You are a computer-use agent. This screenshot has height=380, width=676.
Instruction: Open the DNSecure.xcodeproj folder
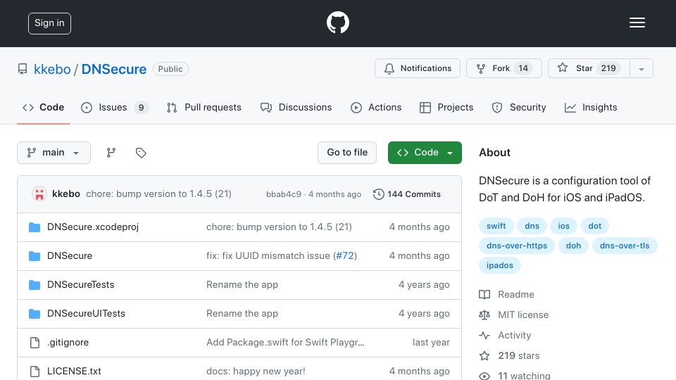click(x=93, y=227)
